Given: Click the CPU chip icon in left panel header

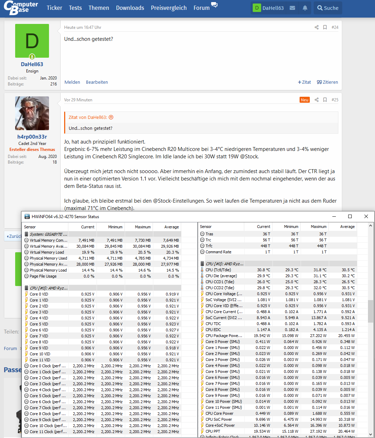Looking at the screenshot, I should tap(26, 288).
